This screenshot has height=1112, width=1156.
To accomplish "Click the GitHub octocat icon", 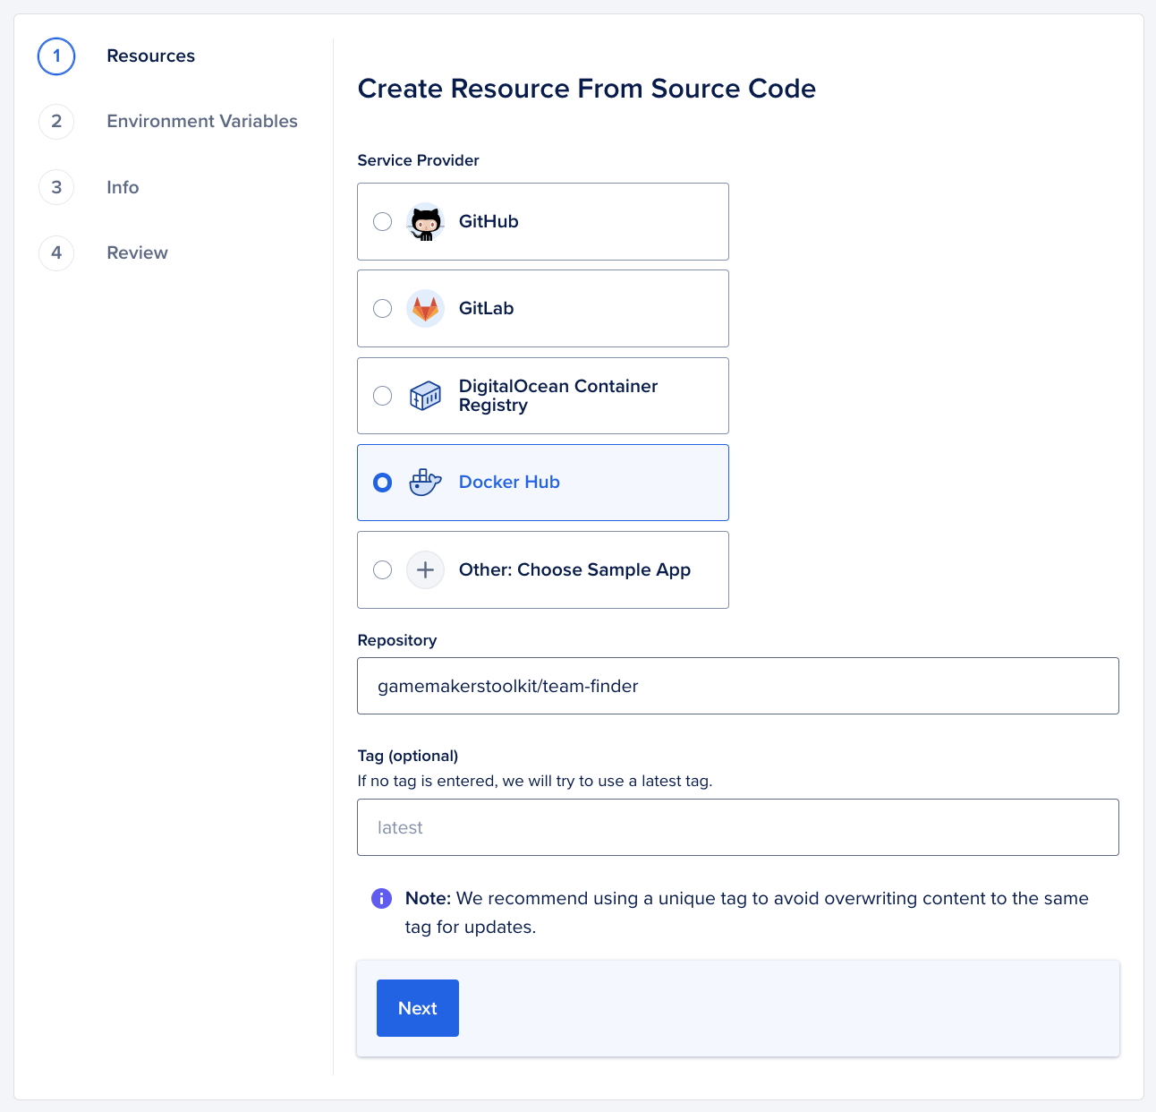I will 425,222.
